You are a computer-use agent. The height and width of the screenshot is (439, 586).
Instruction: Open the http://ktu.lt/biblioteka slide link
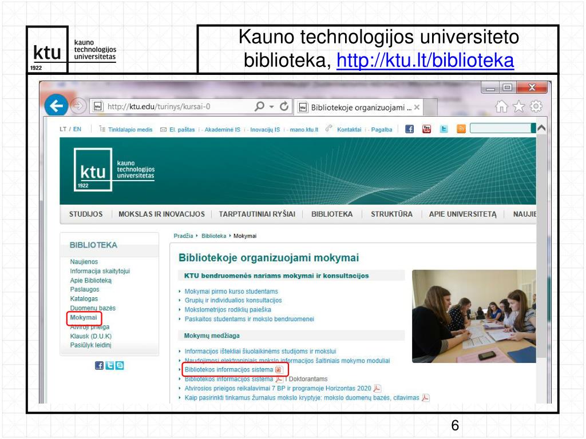425,60
